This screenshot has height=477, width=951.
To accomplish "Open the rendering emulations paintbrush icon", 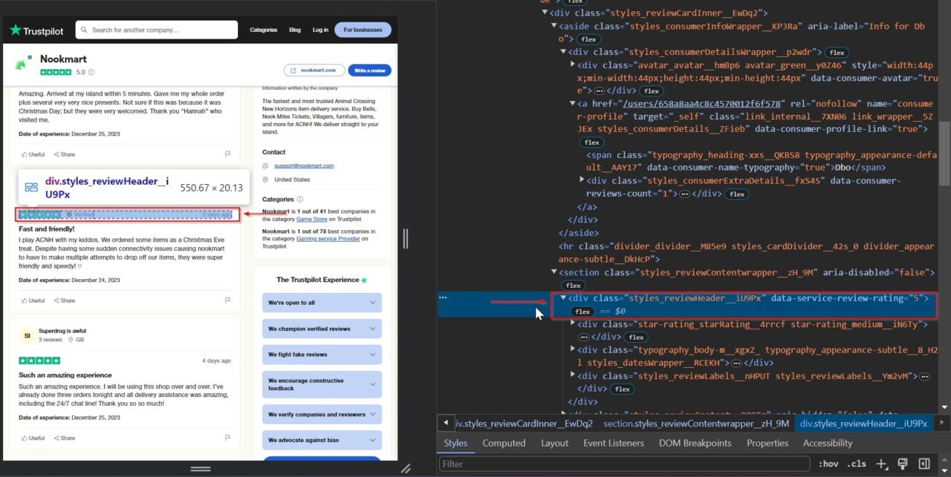I will point(903,464).
